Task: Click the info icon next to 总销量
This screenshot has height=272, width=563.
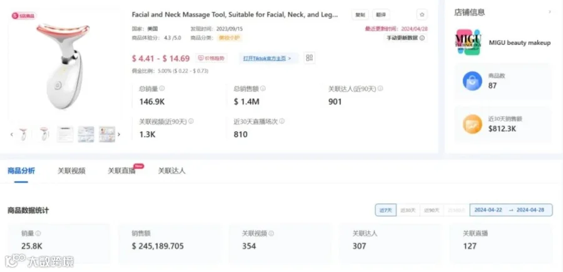Action: pyautogui.click(x=162, y=88)
